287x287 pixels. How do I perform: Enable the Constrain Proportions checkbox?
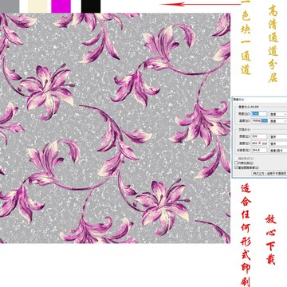pos(236,163)
